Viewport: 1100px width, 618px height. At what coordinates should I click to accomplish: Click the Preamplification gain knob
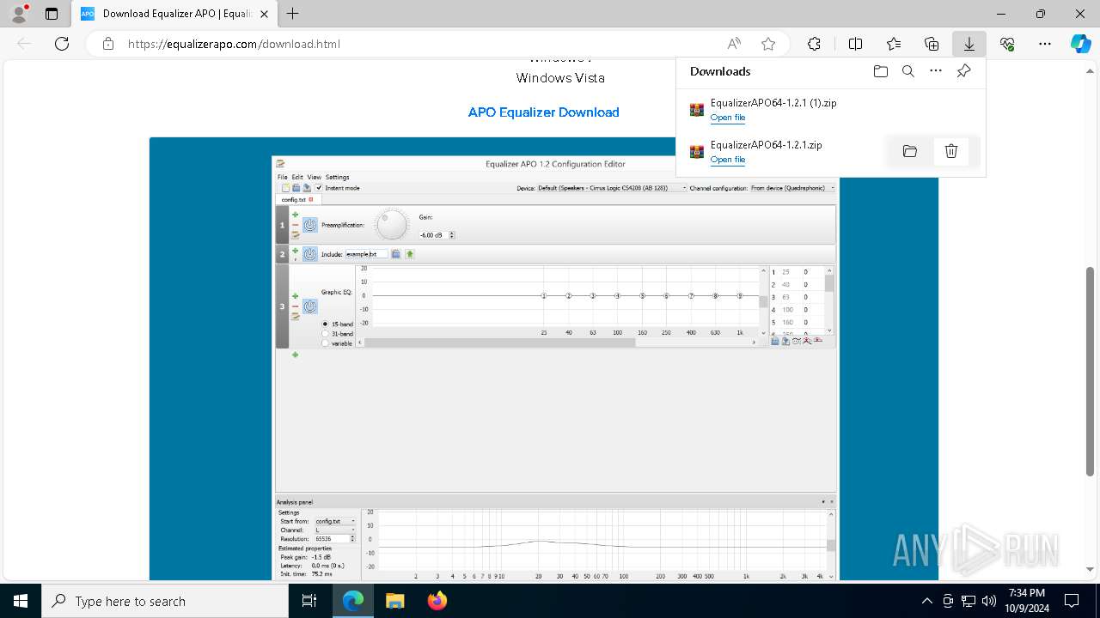(392, 225)
